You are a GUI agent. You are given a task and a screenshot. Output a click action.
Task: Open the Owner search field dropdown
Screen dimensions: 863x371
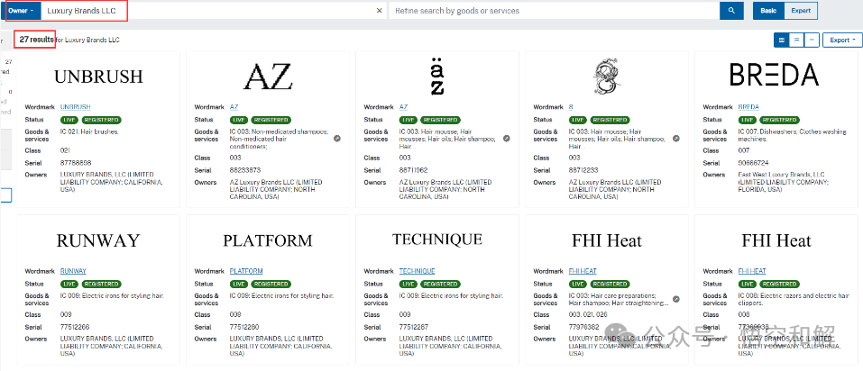[23, 11]
